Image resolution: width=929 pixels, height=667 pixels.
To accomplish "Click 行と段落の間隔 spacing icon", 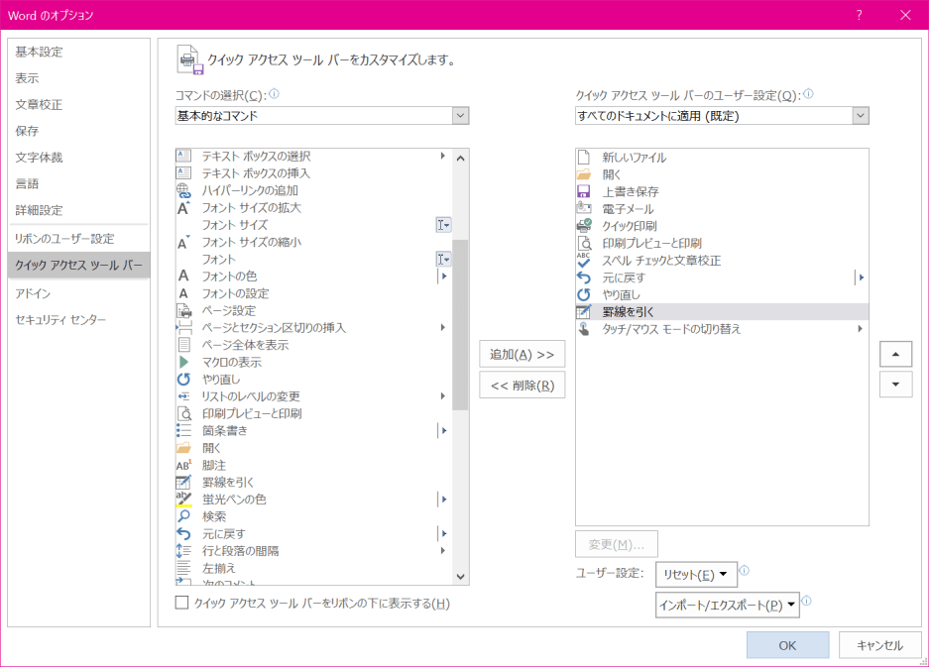I will [x=183, y=551].
